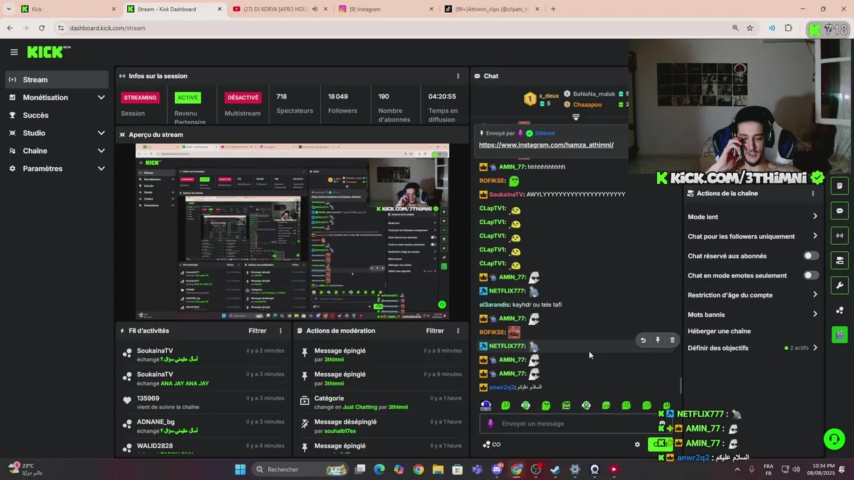
Task: Click the green clapperboard icon in right rail
Action: pyautogui.click(x=839, y=334)
